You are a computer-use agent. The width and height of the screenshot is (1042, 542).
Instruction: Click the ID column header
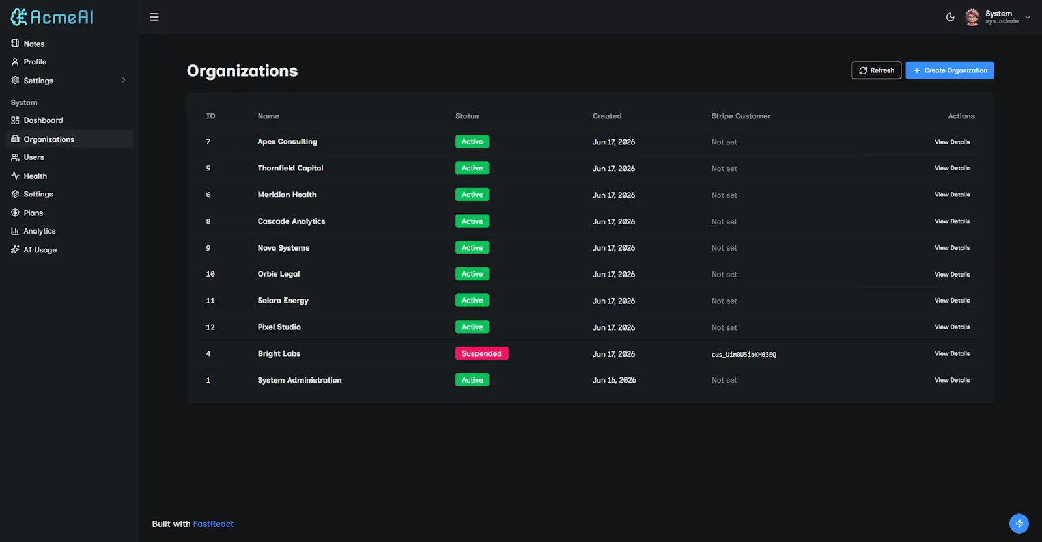tap(210, 116)
